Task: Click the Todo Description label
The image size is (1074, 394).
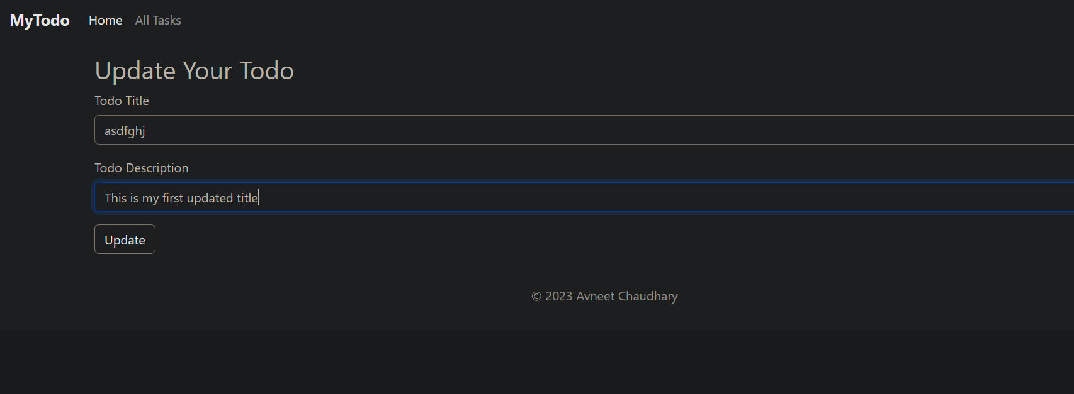Action: (141, 168)
